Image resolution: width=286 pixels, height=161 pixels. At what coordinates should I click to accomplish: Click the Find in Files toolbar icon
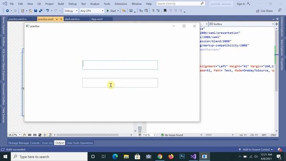point(124,11)
